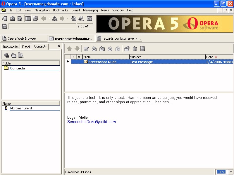Select the Contacts hotlist tab
This screenshot has height=175, width=234.
tap(40, 46)
